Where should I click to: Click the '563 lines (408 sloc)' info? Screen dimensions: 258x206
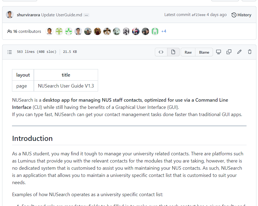(x=37, y=52)
